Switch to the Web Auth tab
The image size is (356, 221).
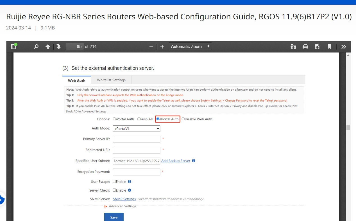point(77,80)
